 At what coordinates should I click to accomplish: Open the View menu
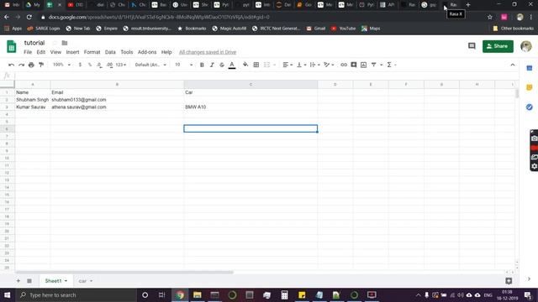(55, 52)
